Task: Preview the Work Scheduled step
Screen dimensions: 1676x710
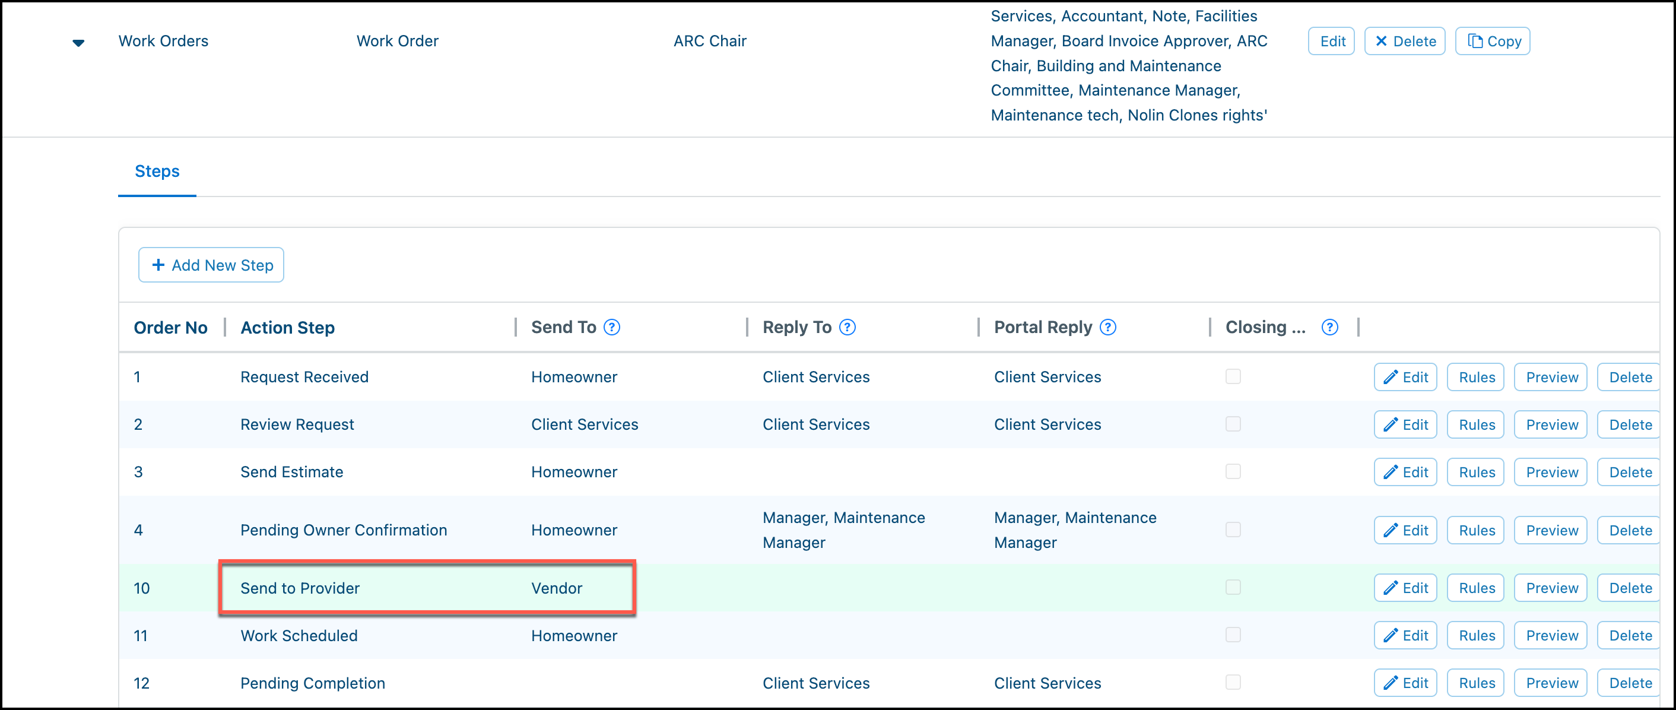Action: (x=1551, y=635)
